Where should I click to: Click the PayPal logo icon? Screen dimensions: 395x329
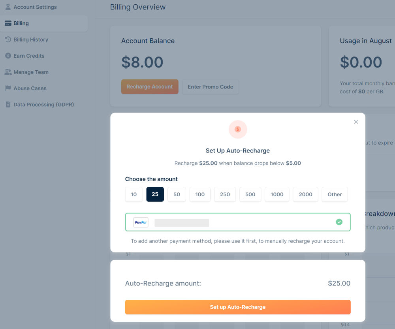click(x=141, y=222)
